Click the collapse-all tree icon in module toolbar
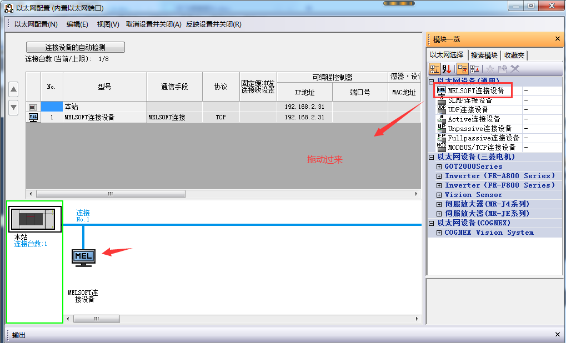 tap(475, 68)
